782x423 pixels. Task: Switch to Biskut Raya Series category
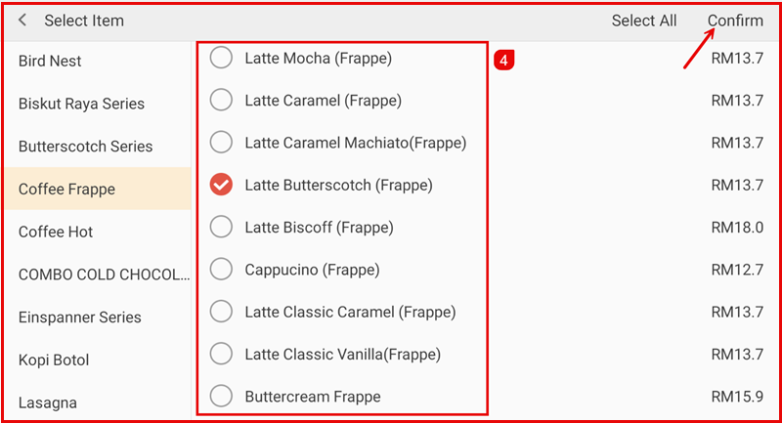tap(81, 104)
